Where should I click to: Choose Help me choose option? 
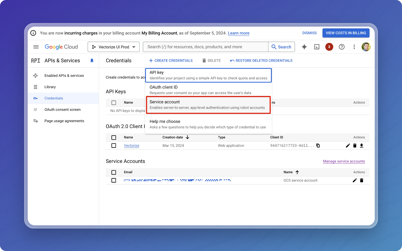tap(209, 124)
